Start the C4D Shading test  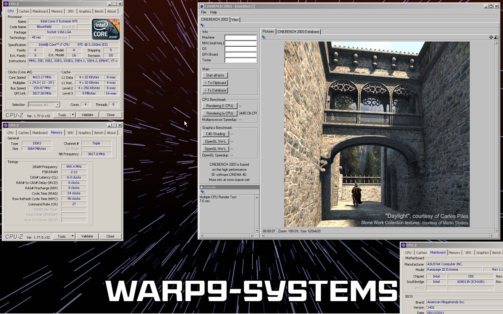[x=215, y=134]
